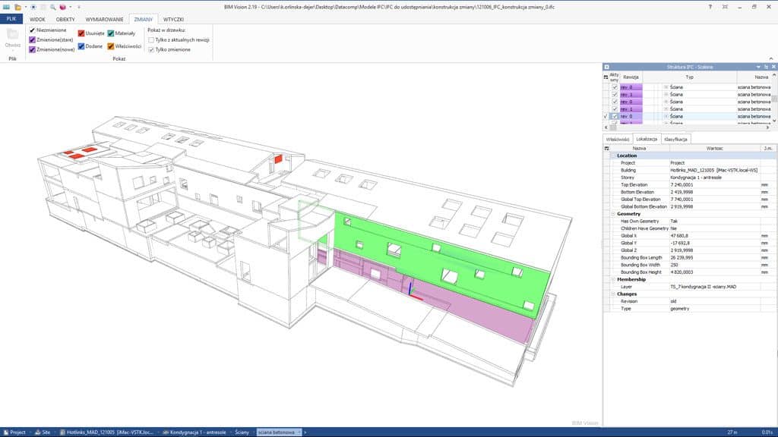Toggle the Niezmienione checkbox
The height and width of the screenshot is (437, 778).
tap(32, 30)
